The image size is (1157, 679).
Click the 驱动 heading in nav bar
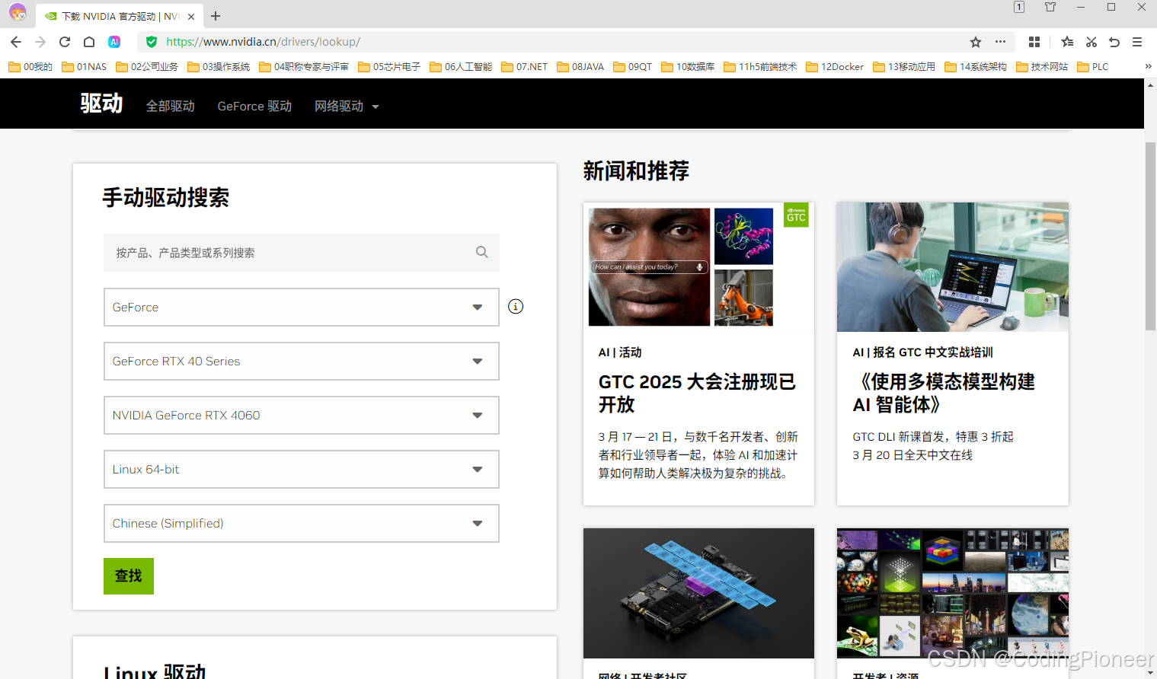(x=101, y=104)
